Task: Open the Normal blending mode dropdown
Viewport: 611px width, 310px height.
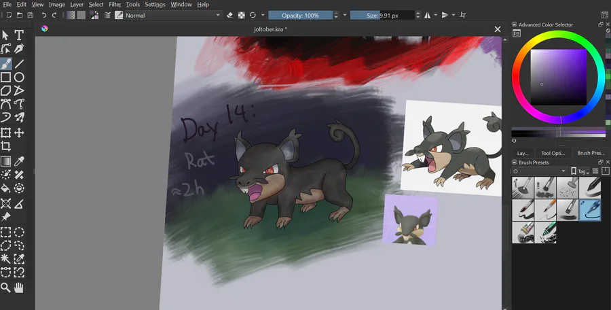Action: 173,15
